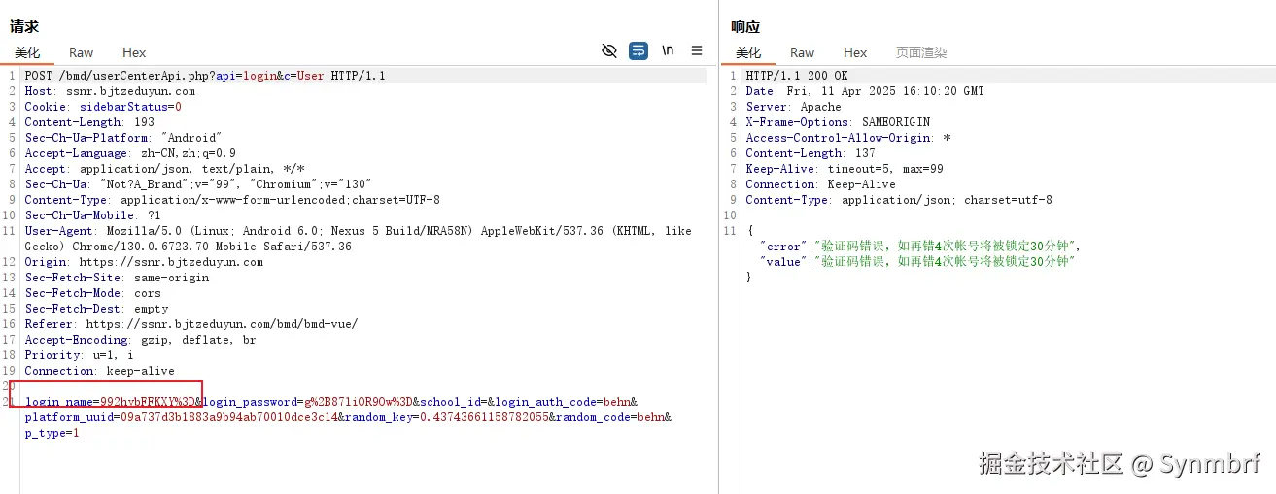The image size is (1276, 494).
Task: Toggle the crossed-eye visibility icon in the request panel
Action: tap(609, 50)
